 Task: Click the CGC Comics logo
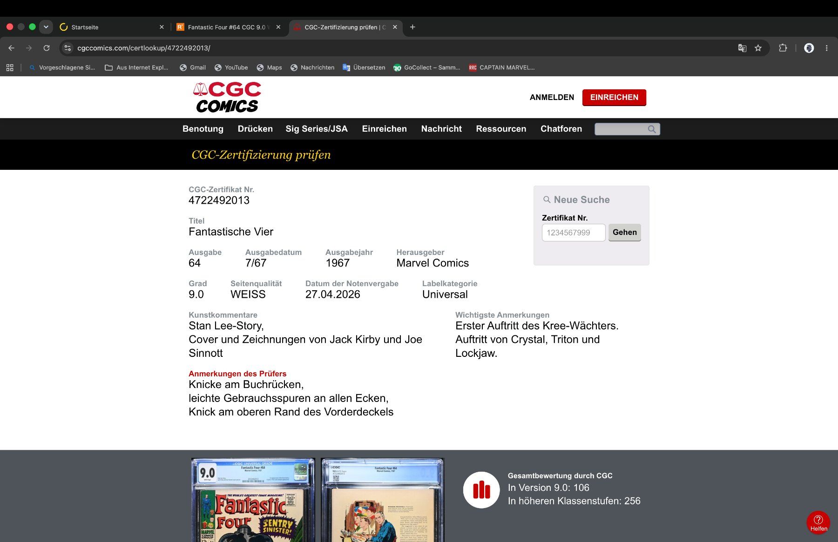pyautogui.click(x=227, y=97)
